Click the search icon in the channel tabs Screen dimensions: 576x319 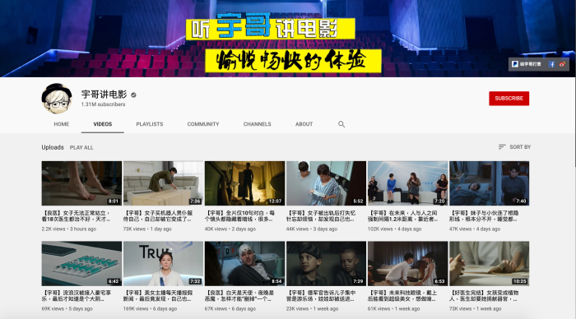(x=341, y=124)
